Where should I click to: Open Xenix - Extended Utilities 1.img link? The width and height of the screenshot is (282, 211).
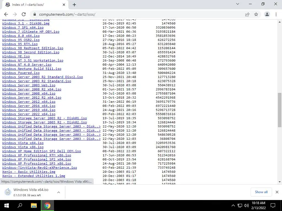(x=34, y=176)
